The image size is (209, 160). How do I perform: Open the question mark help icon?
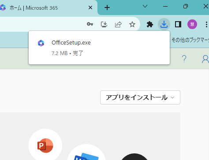click(184, 59)
